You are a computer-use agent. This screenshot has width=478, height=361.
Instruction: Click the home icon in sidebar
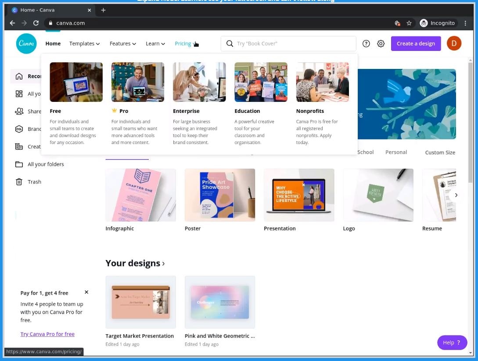[19, 76]
